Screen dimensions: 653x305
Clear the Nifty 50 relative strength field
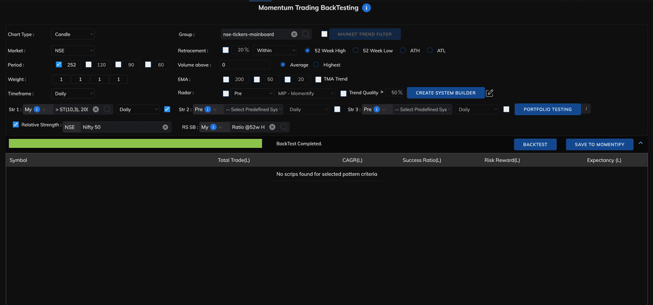pos(166,127)
